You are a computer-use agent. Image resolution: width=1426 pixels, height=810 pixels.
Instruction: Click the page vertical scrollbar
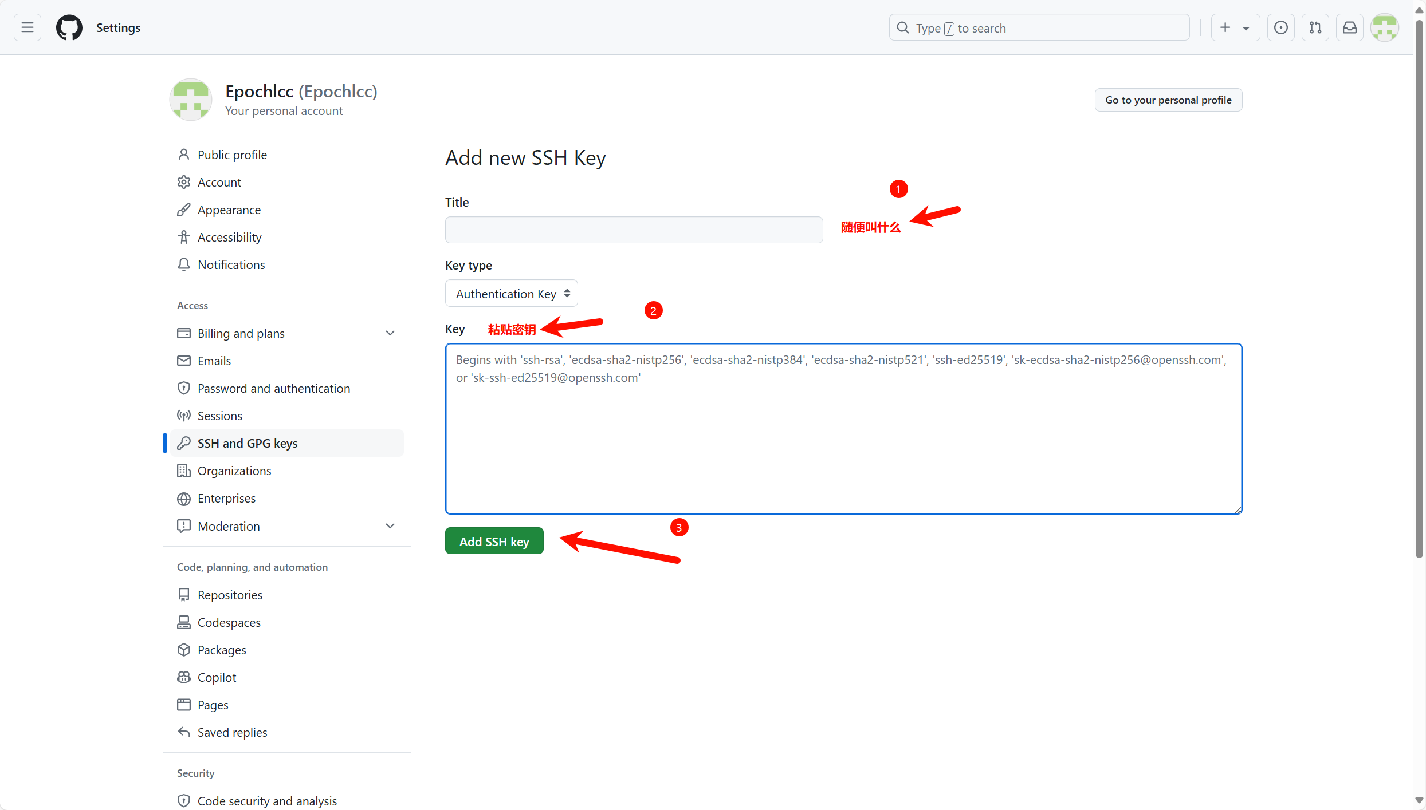(1419, 289)
